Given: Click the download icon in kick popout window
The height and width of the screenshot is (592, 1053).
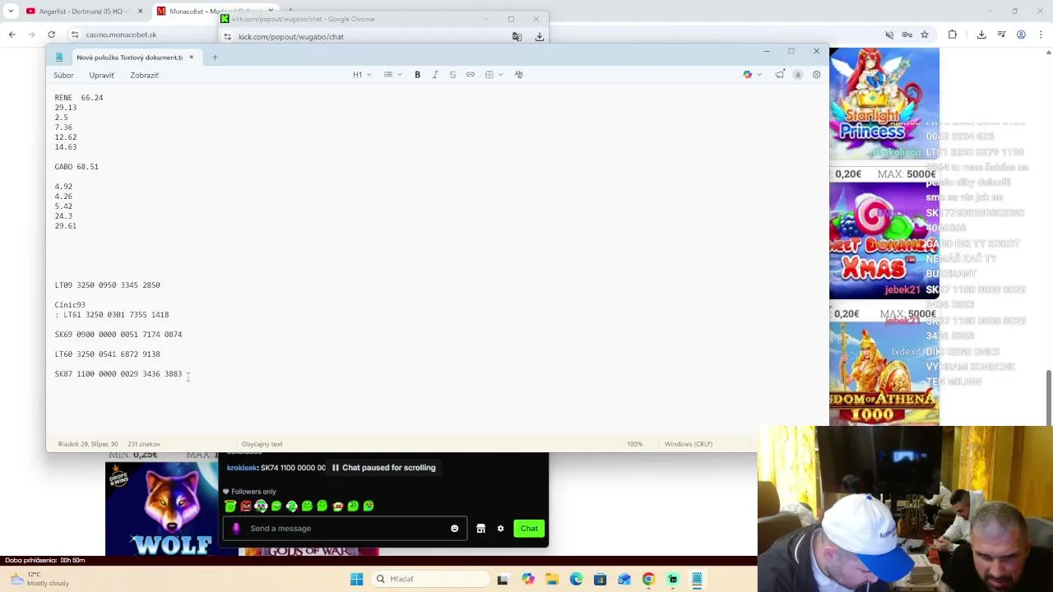Looking at the screenshot, I should (540, 36).
